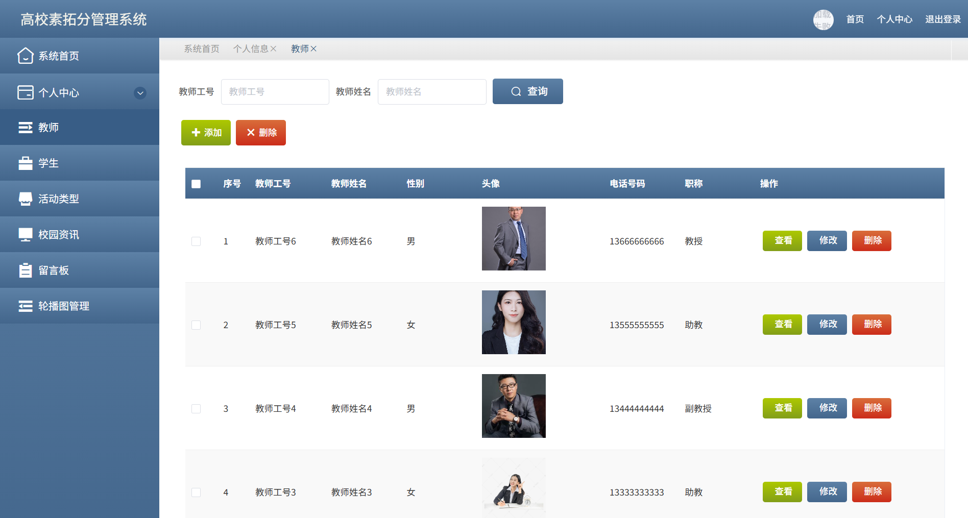This screenshot has width=968, height=518.
Task: Open 活动类型 in the sidebar
Action: click(80, 199)
